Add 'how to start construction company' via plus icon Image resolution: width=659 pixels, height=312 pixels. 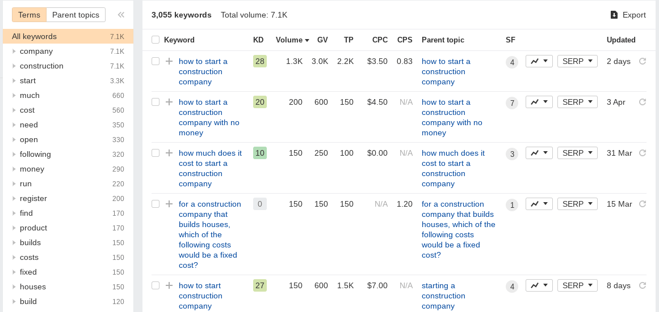coord(169,285)
